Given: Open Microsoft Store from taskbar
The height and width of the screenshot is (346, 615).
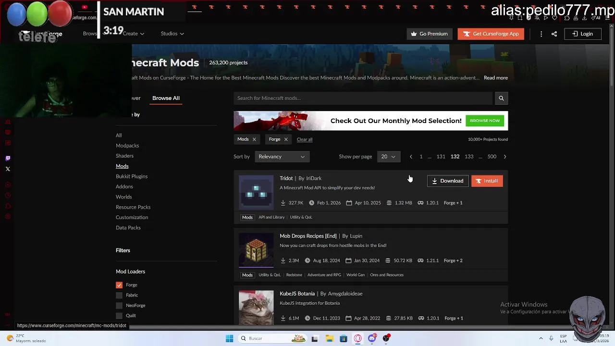Looking at the screenshot, I should coord(344,338).
